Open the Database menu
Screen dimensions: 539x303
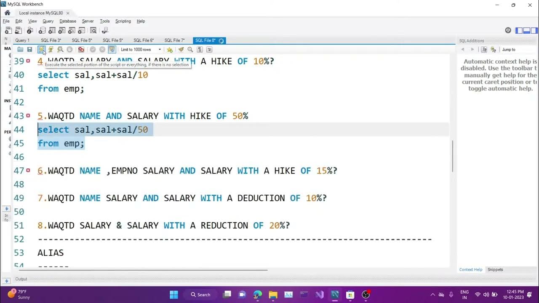click(68, 21)
